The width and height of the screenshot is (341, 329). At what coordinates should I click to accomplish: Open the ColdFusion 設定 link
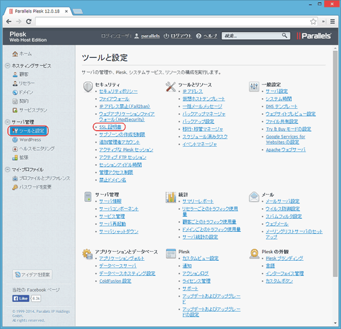(115, 281)
